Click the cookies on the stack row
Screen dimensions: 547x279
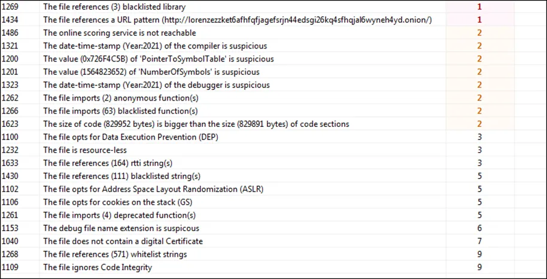pyautogui.click(x=273, y=202)
